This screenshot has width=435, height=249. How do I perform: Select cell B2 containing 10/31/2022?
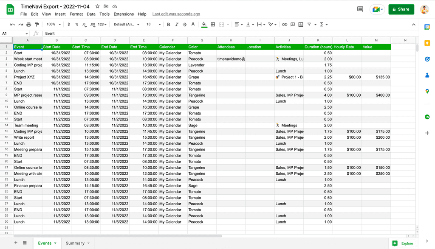click(56, 53)
